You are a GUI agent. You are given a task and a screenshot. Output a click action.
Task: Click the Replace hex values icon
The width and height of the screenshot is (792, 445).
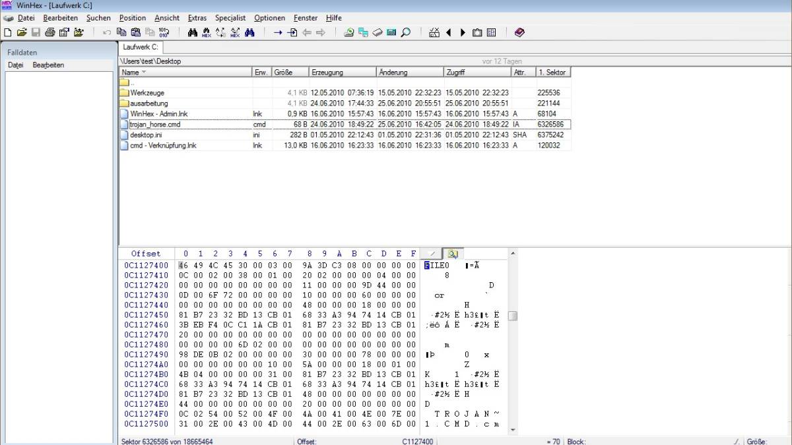point(235,32)
